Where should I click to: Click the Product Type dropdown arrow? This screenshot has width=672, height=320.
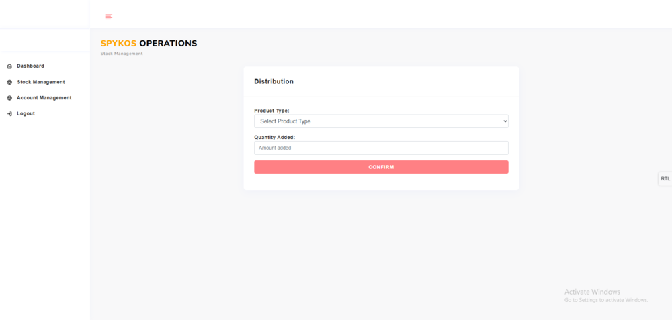pos(505,121)
